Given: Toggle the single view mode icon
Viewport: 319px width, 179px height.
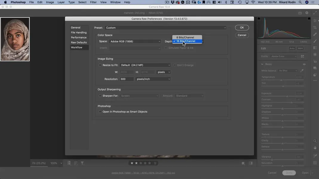Looking at the screenshot, I should [x=243, y=163].
